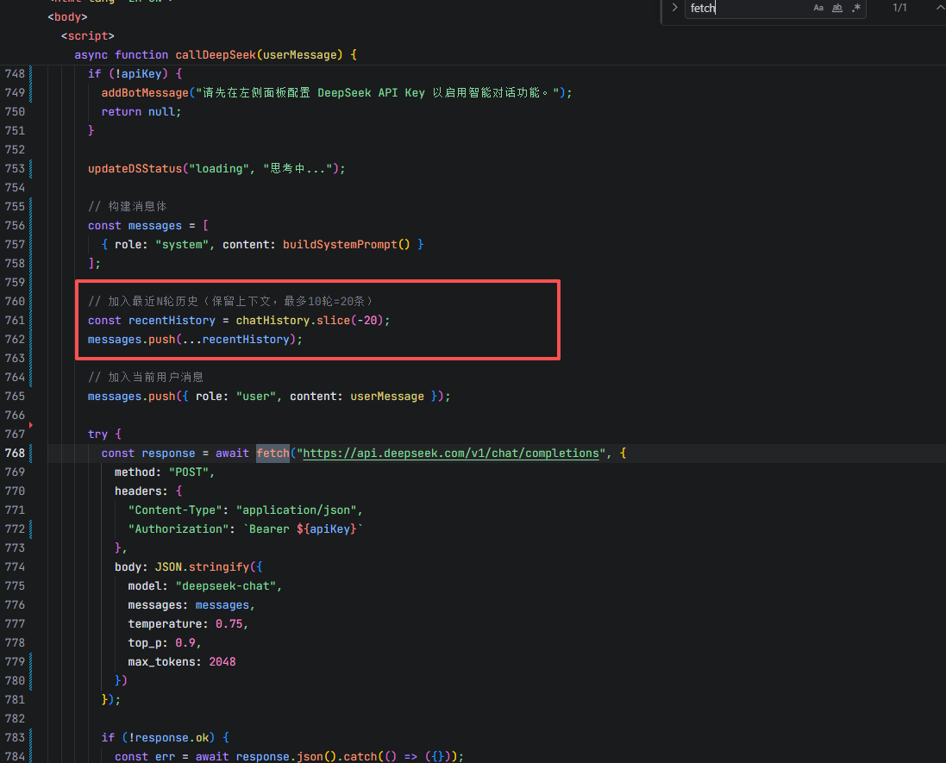The height and width of the screenshot is (763, 946).
Task: Open the api.deepseek.com completions URL
Action: pos(451,453)
